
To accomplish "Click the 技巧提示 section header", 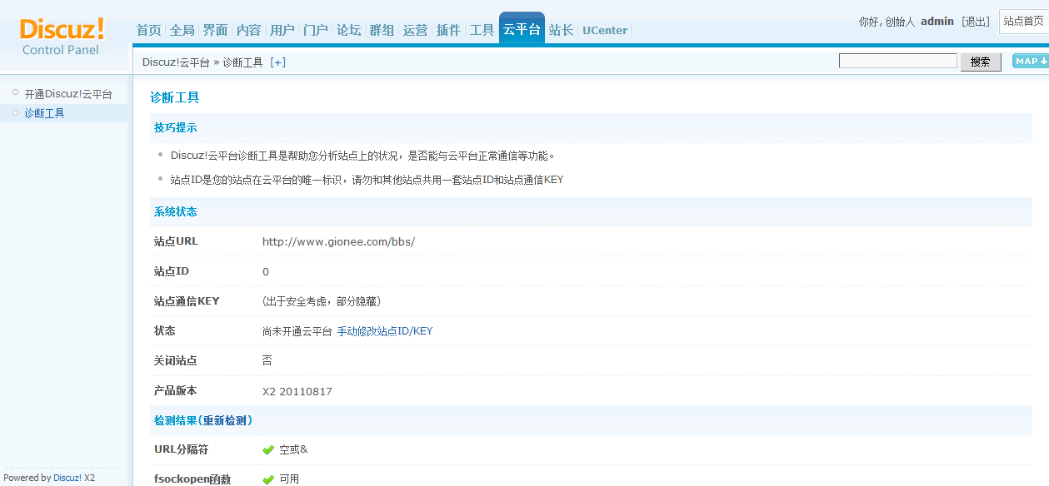I will coord(176,127).
